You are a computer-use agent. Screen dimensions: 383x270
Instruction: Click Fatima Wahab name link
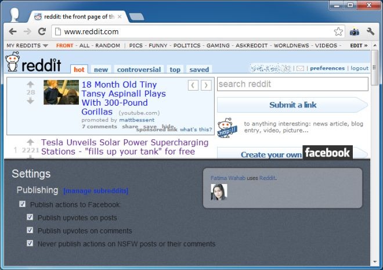pos(228,178)
